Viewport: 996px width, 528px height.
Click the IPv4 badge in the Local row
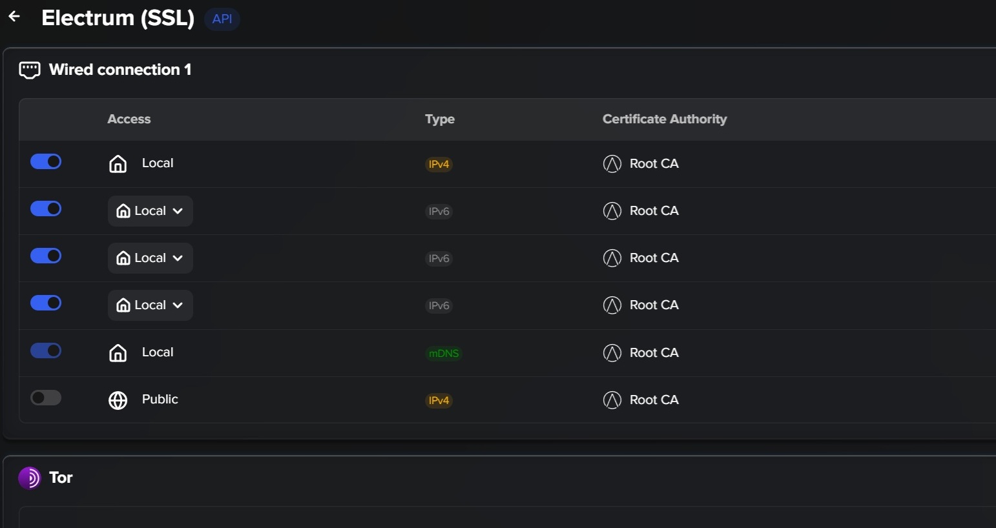(x=439, y=164)
